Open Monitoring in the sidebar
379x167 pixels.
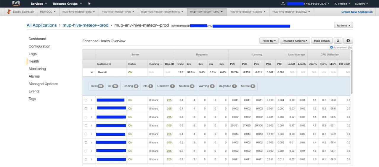[37, 69]
